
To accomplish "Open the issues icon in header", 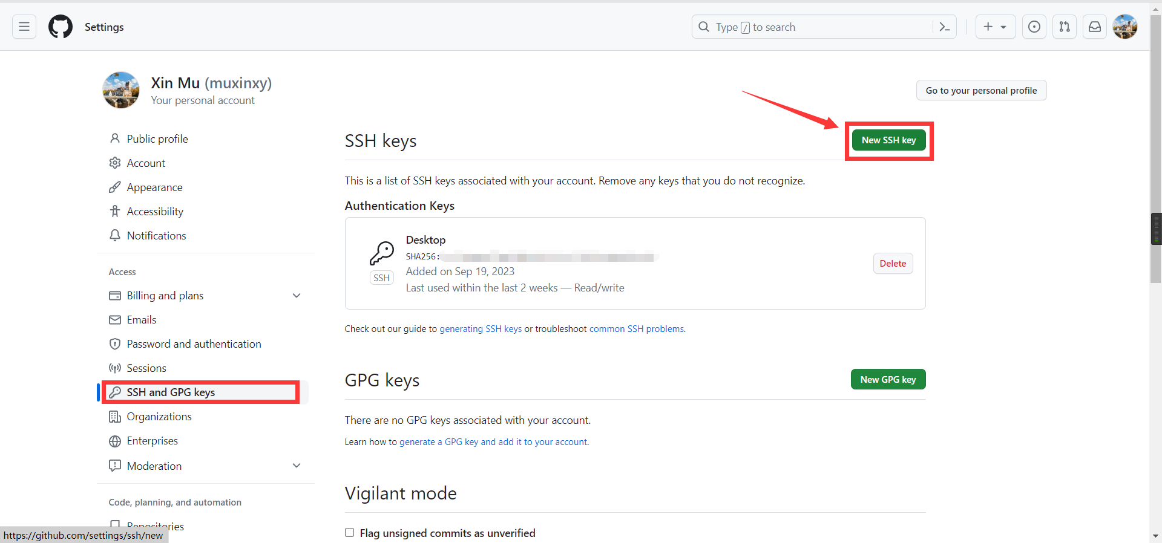I will point(1034,27).
